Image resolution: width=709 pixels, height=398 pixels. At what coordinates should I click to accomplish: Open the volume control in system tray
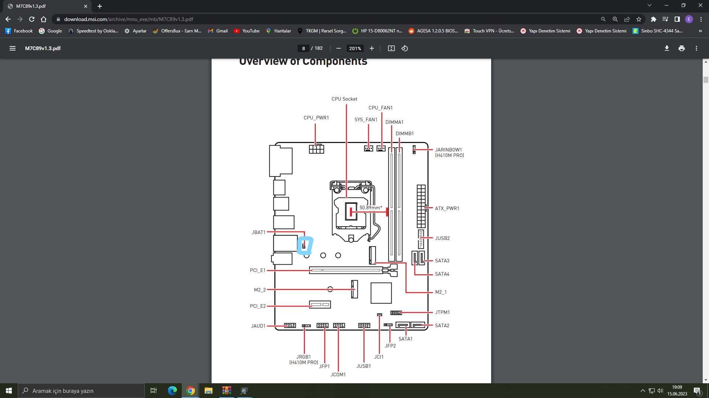tap(660, 391)
